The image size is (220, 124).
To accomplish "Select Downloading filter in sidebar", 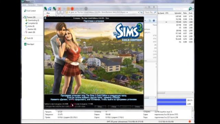I will pos(32,20).
